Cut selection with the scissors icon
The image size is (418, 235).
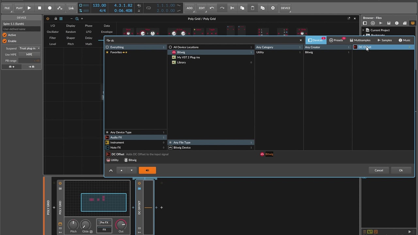(232, 8)
